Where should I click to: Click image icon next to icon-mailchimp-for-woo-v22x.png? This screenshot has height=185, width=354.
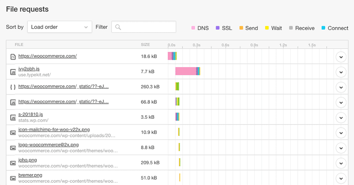tap(13, 132)
